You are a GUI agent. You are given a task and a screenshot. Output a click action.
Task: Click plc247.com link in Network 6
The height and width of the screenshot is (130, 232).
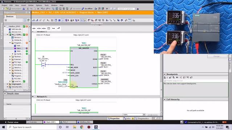click(x=83, y=100)
